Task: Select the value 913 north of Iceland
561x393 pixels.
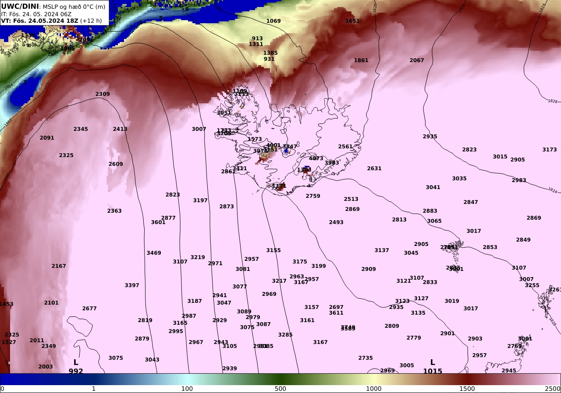Action: tap(257, 39)
